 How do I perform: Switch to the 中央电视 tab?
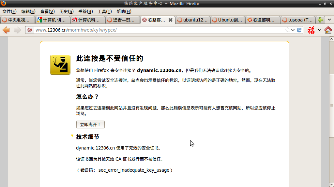pos(18,20)
